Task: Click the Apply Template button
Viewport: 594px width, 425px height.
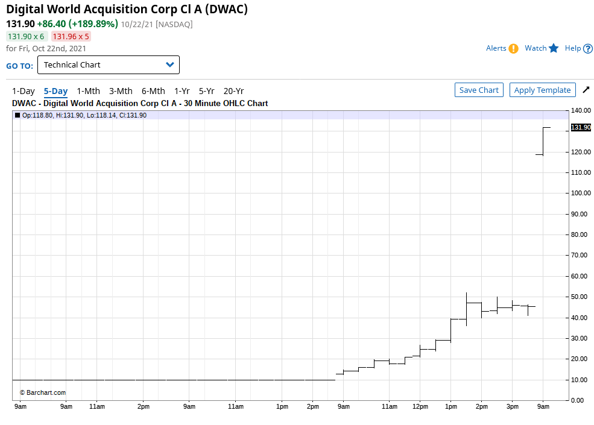Action: (x=543, y=90)
